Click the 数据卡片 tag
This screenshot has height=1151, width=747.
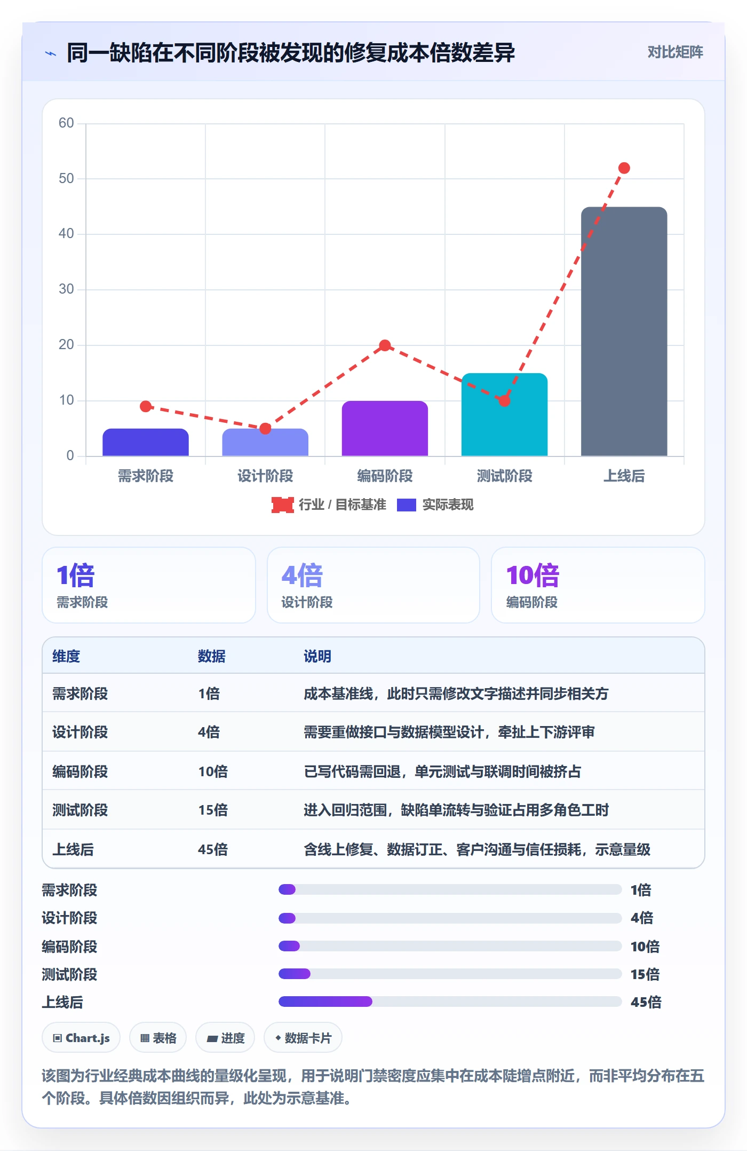tap(303, 1038)
